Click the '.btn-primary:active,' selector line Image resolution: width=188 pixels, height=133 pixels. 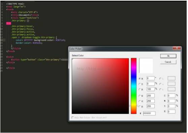23,32
